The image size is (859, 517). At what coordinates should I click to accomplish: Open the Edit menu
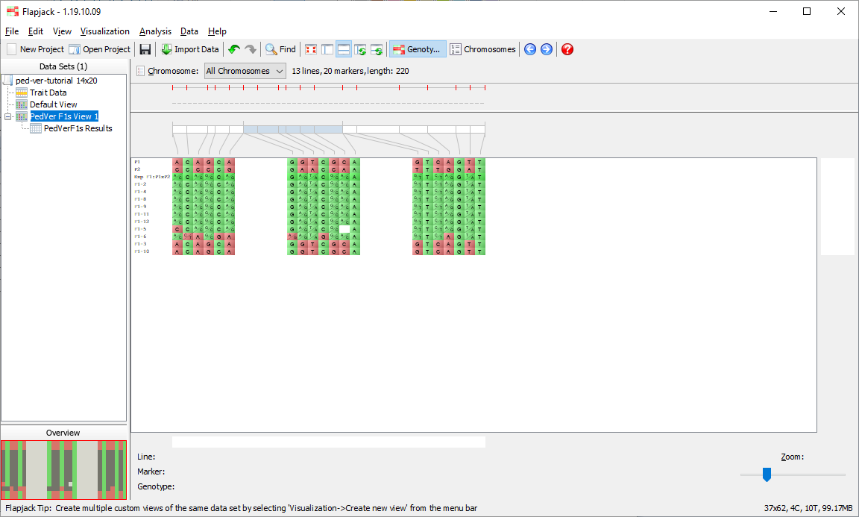point(36,31)
